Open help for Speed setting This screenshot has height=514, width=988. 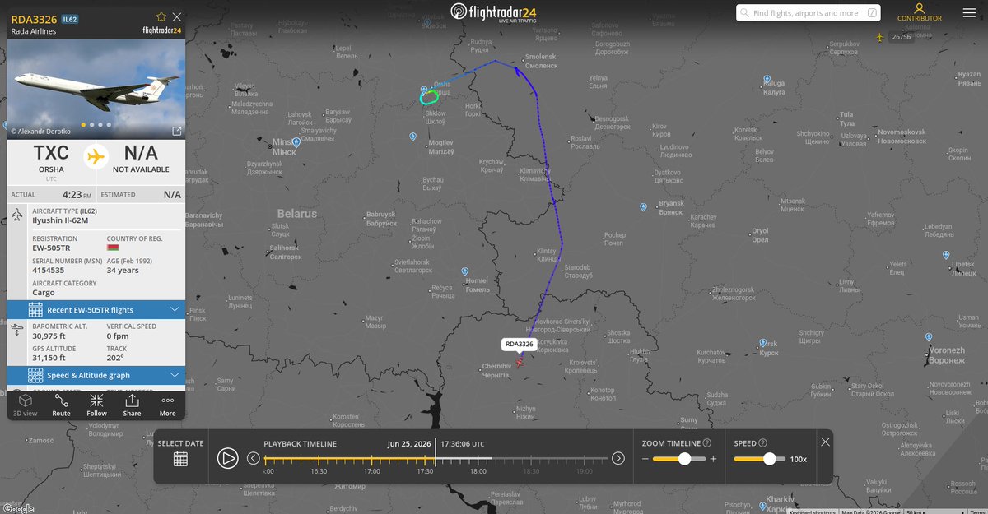point(762,443)
